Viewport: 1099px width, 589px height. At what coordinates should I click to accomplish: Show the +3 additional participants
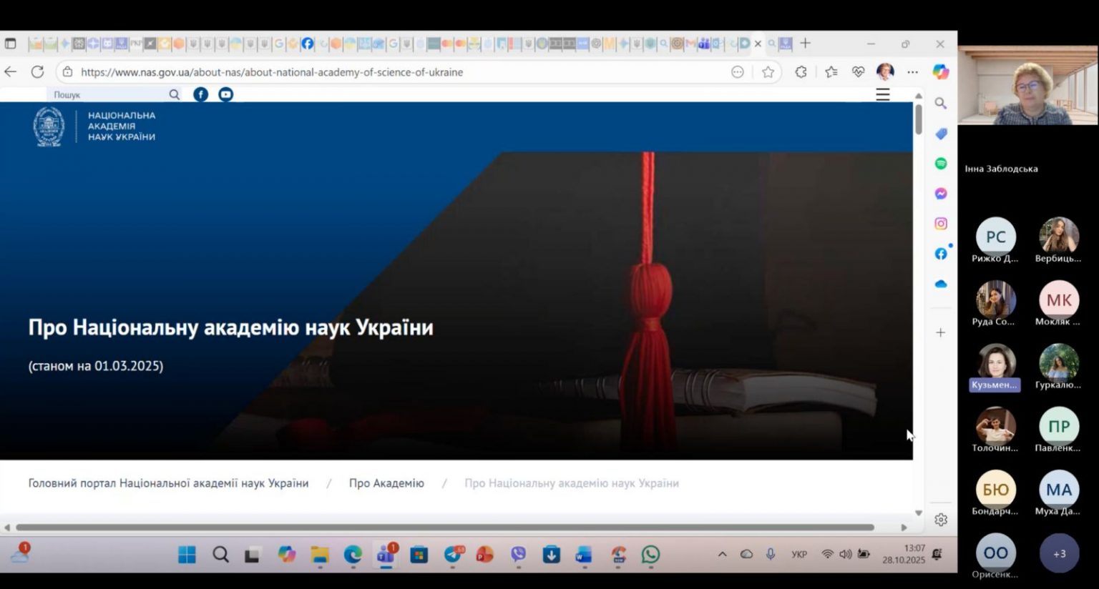[1059, 553]
